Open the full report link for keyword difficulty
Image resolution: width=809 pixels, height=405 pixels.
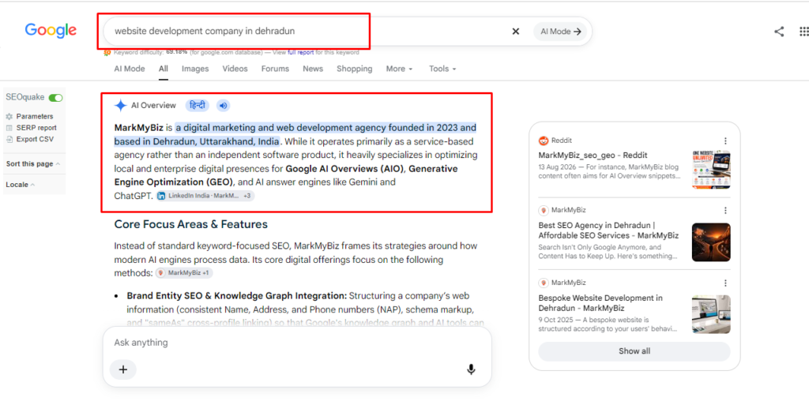[300, 53]
